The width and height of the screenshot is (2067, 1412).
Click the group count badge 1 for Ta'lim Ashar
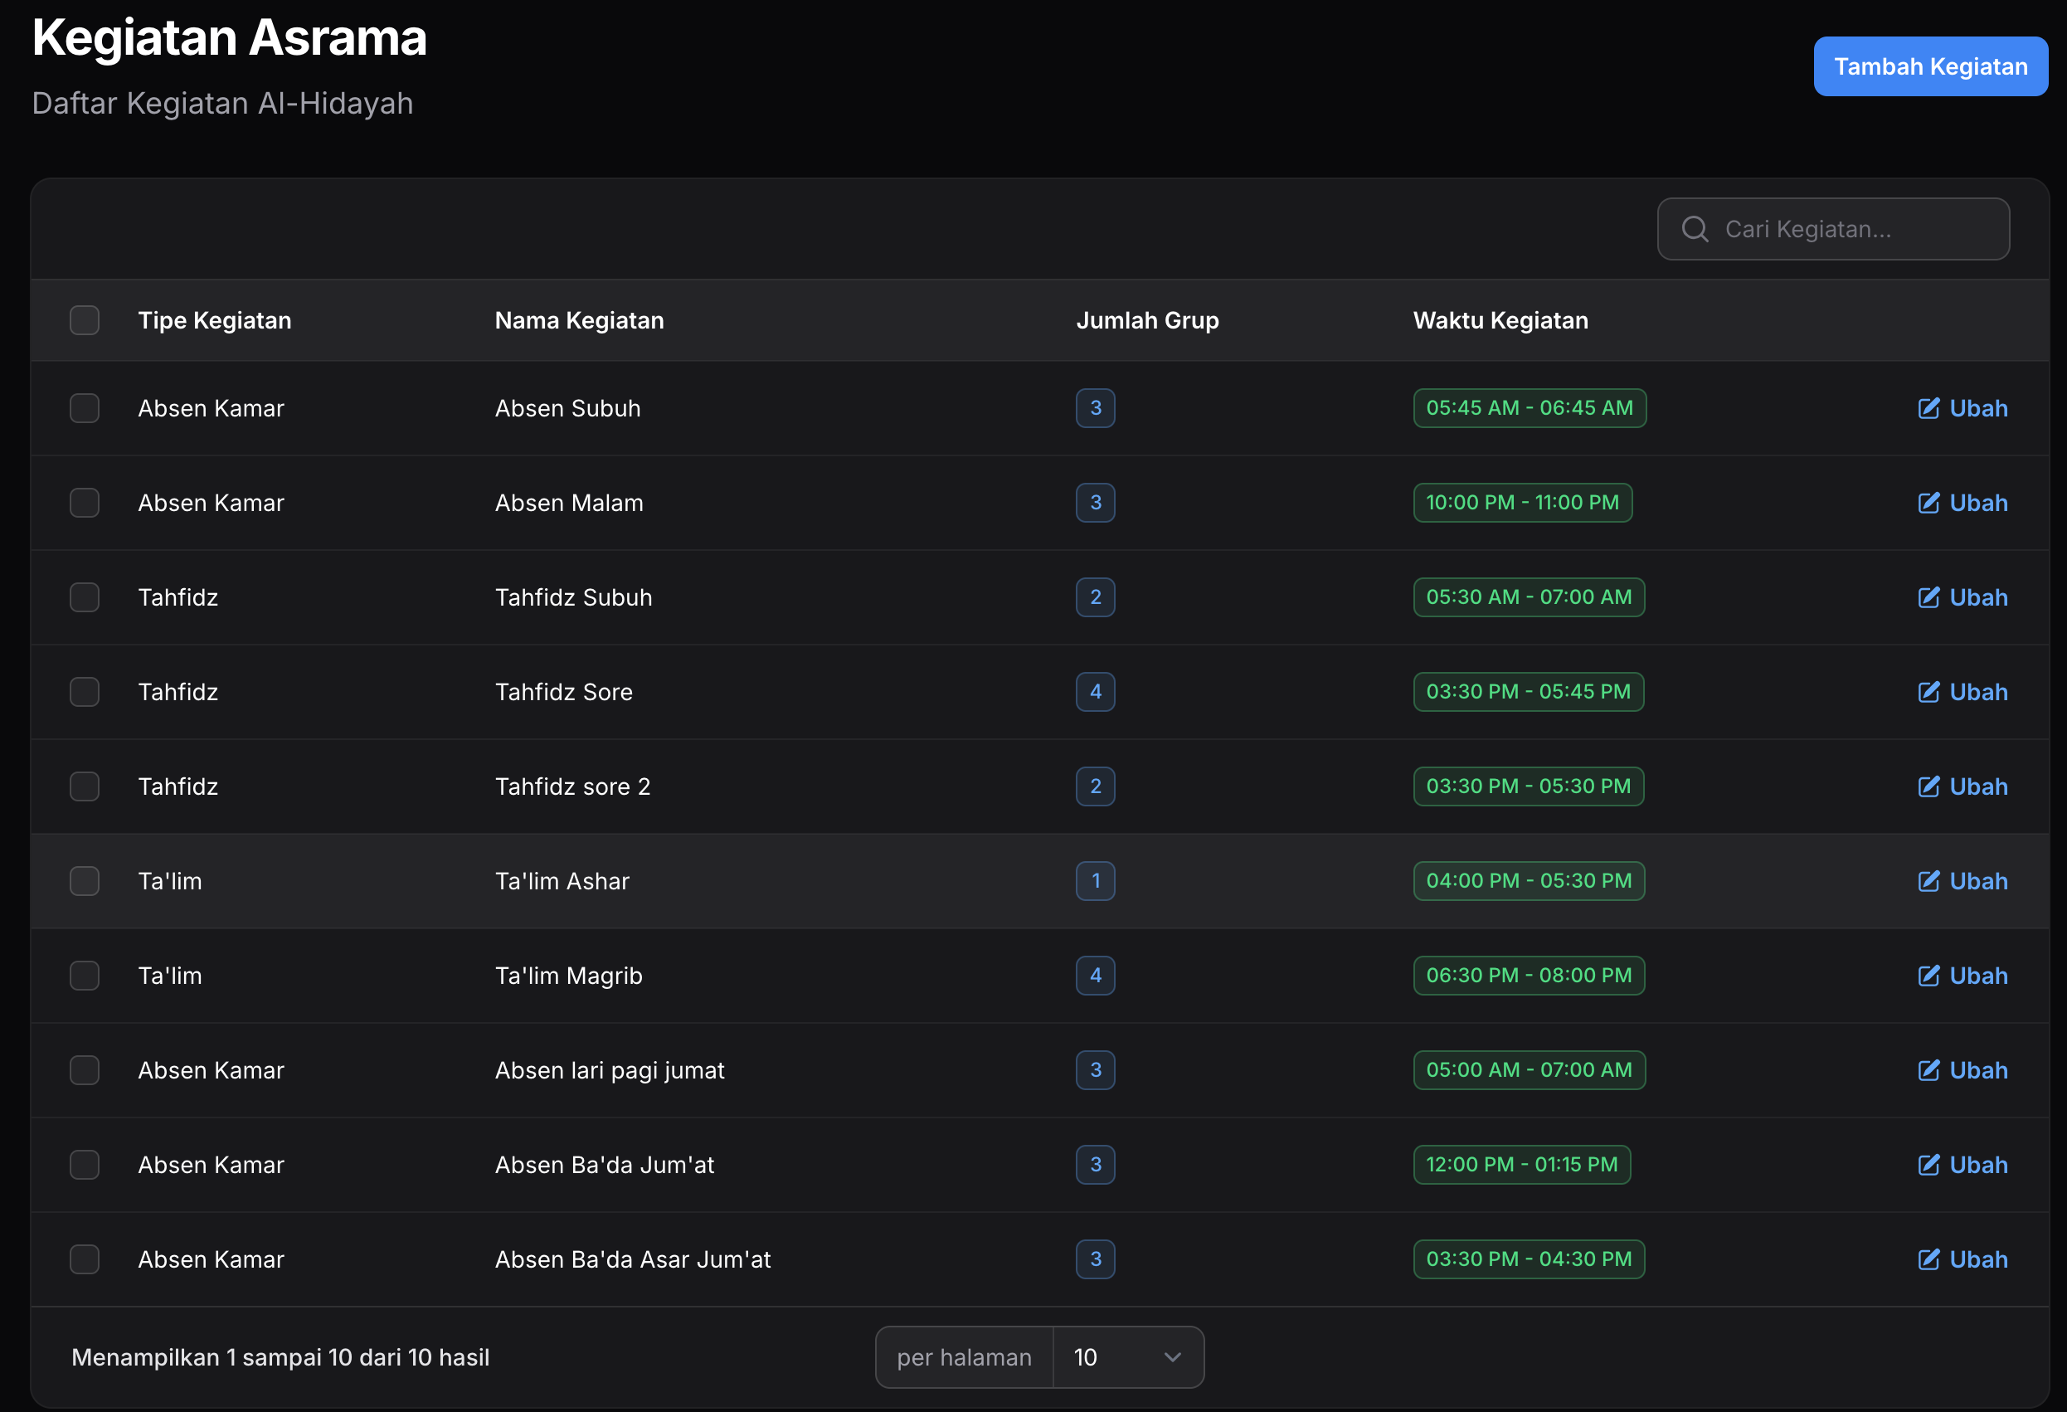1096,881
